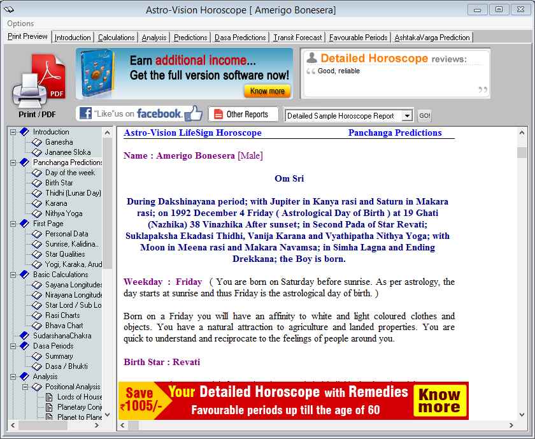Click the Print / PDF printer icon

38,82
